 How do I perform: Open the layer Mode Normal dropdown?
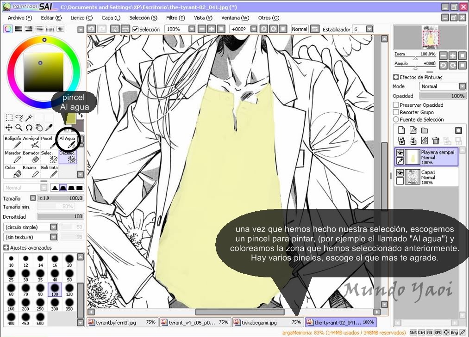(443, 86)
